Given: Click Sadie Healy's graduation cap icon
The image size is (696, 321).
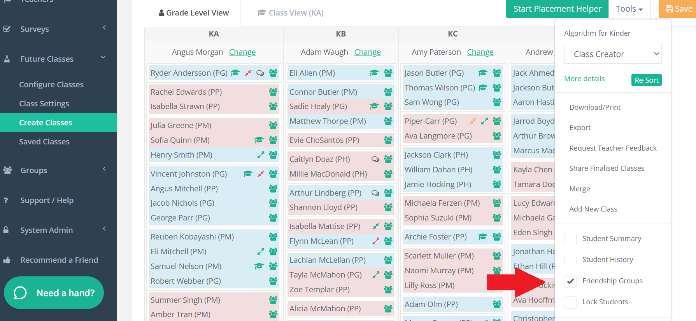Looking at the screenshot, I should [x=374, y=106].
